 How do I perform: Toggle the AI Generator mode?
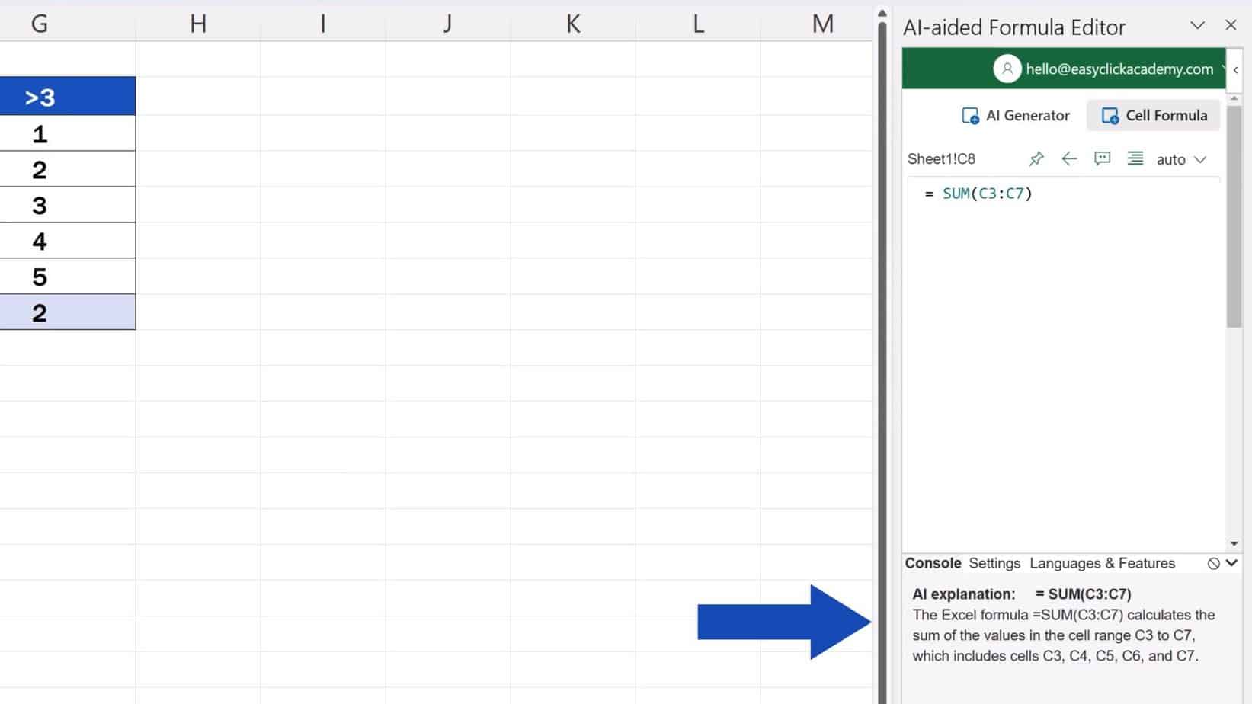coord(1016,115)
